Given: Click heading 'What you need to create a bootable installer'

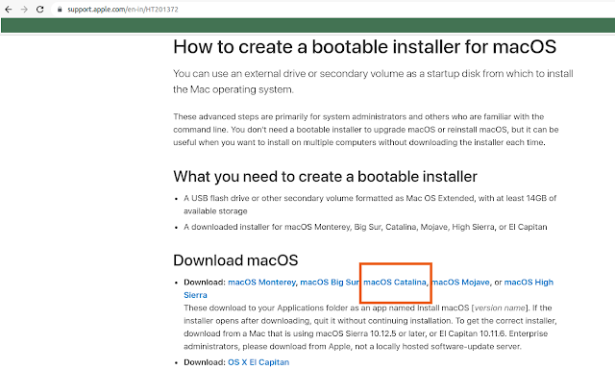Looking at the screenshot, I should pos(325,177).
